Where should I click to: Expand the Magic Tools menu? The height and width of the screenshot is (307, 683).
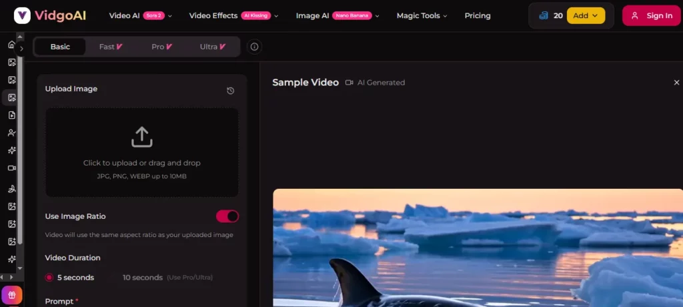(422, 16)
